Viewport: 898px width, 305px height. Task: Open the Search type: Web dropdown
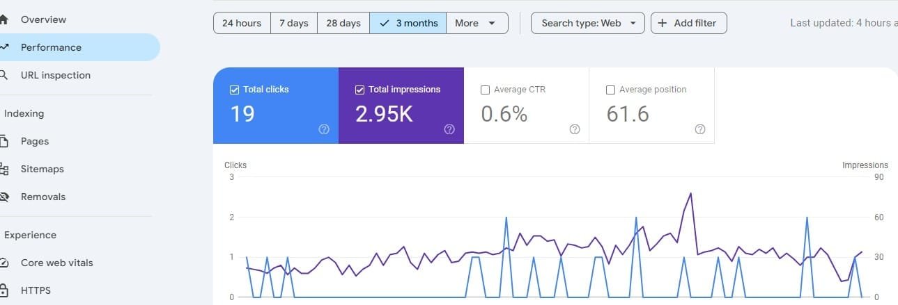pyautogui.click(x=589, y=23)
